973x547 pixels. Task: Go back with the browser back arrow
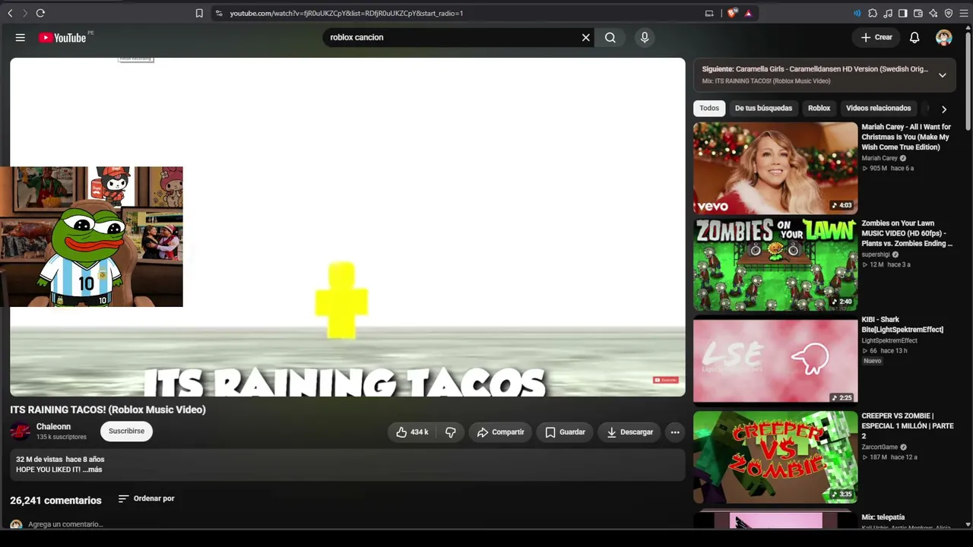(10, 13)
